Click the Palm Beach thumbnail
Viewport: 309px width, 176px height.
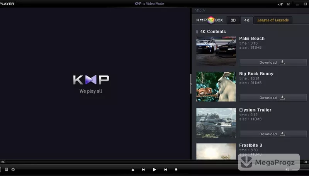pos(216,51)
